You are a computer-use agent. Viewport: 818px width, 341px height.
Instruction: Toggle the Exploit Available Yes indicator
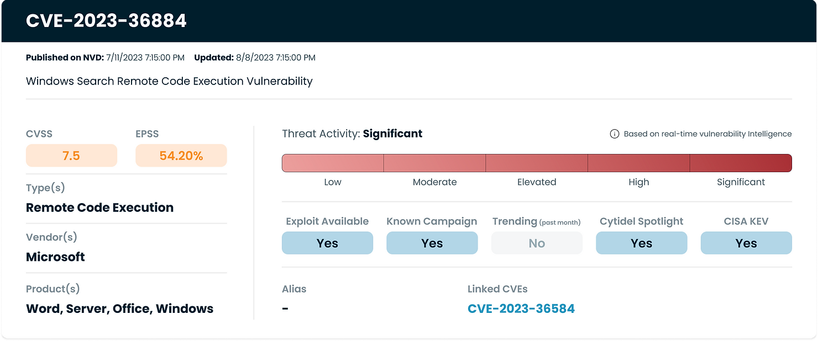[327, 243]
